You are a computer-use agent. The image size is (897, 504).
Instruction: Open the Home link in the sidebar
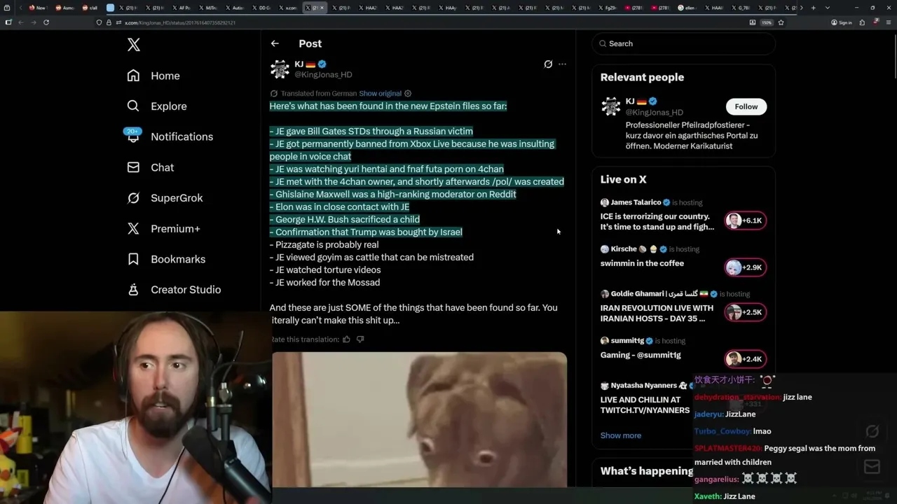165,76
